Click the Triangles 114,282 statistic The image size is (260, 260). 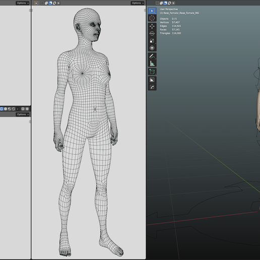tap(170, 33)
